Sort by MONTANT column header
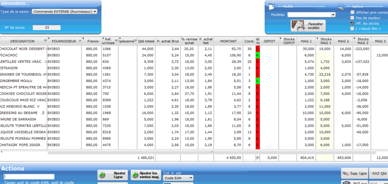Image resolution: width=388 pixels, height=184 pixels. 228,41
